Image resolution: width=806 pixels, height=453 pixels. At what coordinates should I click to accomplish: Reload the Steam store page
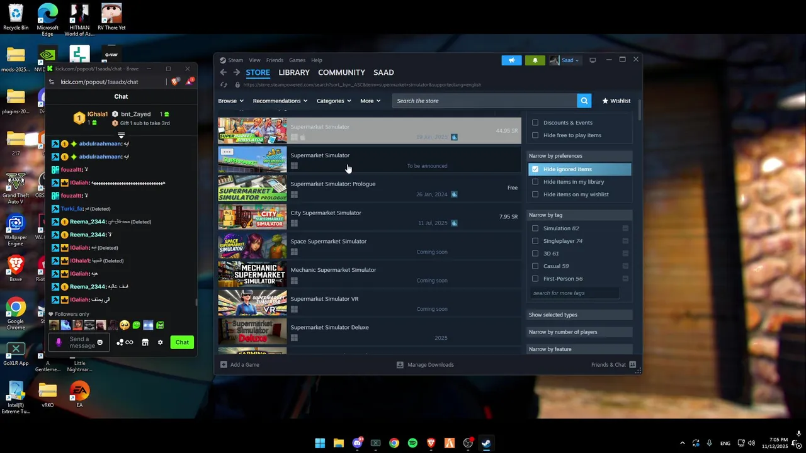click(x=223, y=85)
